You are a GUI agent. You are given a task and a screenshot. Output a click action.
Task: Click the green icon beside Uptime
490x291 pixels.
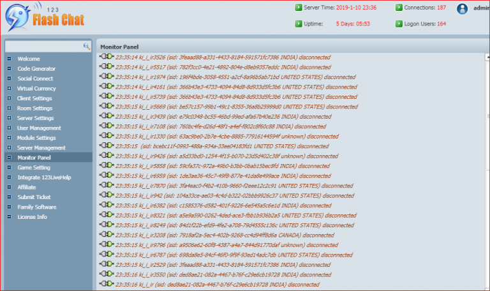pyautogui.click(x=299, y=24)
